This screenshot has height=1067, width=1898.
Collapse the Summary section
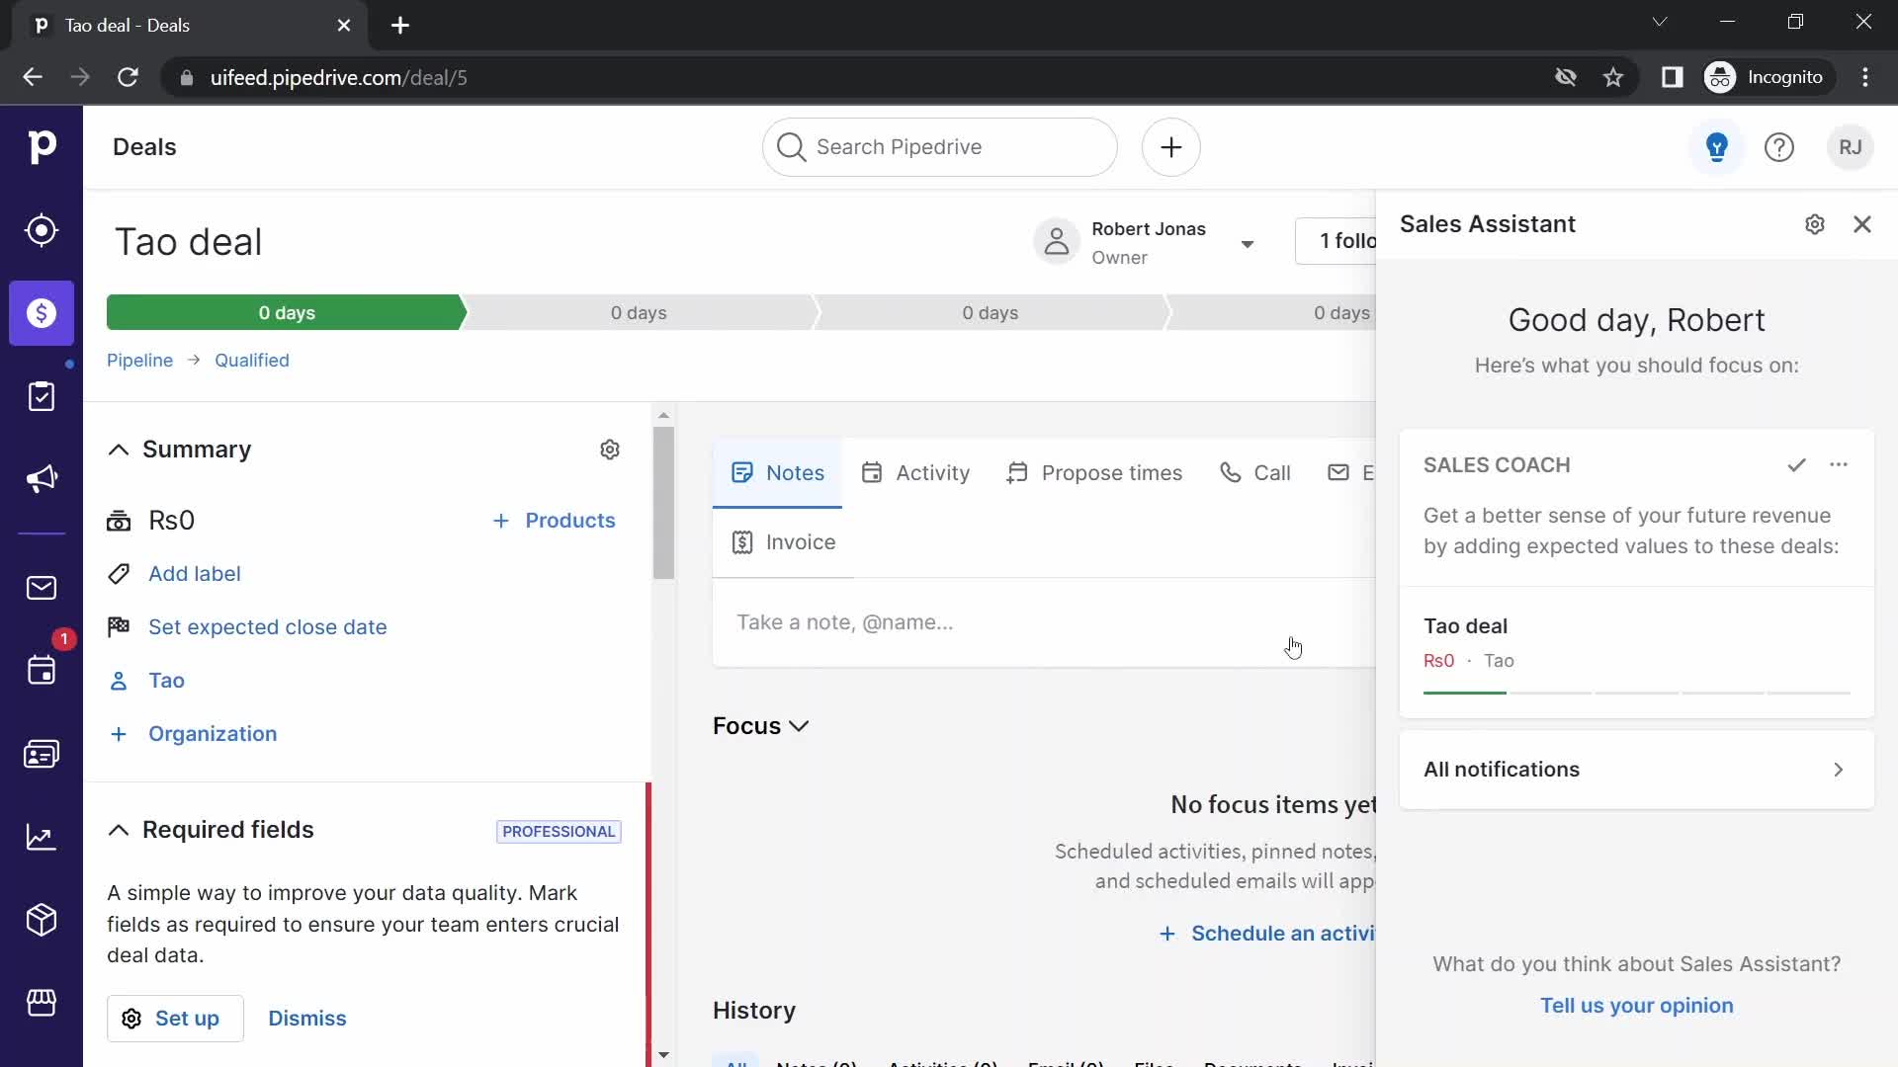click(x=118, y=449)
